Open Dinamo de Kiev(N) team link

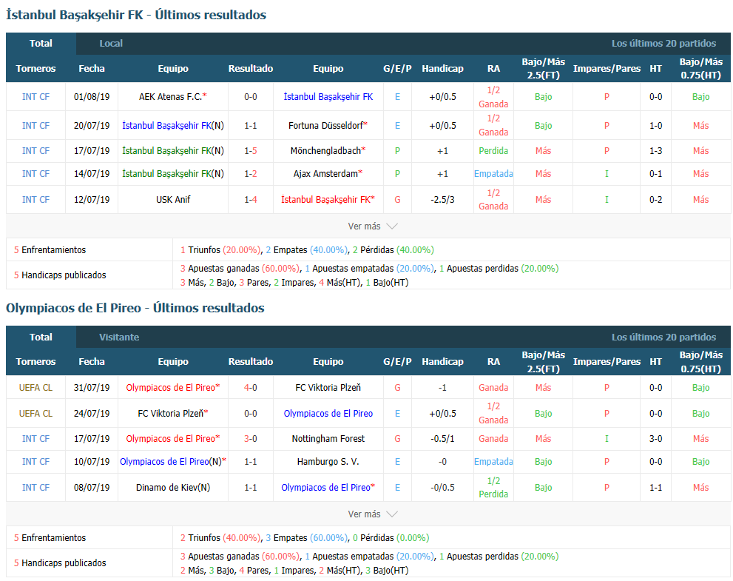[x=173, y=488]
